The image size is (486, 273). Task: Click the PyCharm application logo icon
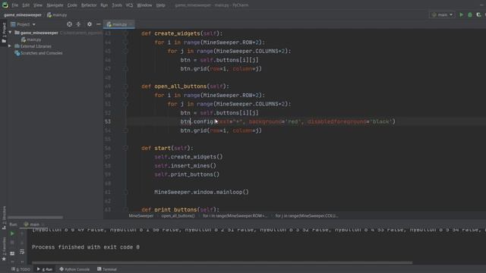coord(5,5)
